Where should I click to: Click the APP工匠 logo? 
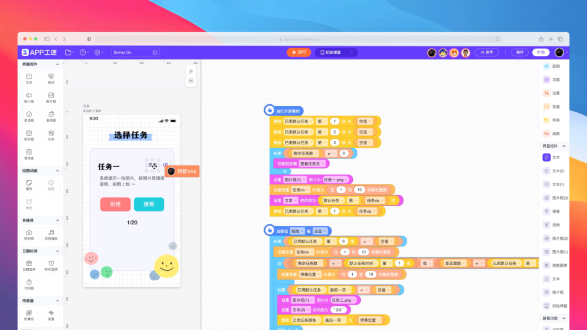click(x=39, y=52)
